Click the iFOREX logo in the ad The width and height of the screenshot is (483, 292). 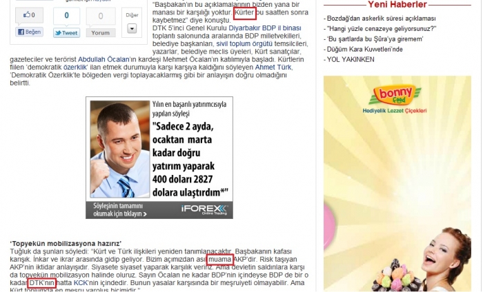[205, 209]
